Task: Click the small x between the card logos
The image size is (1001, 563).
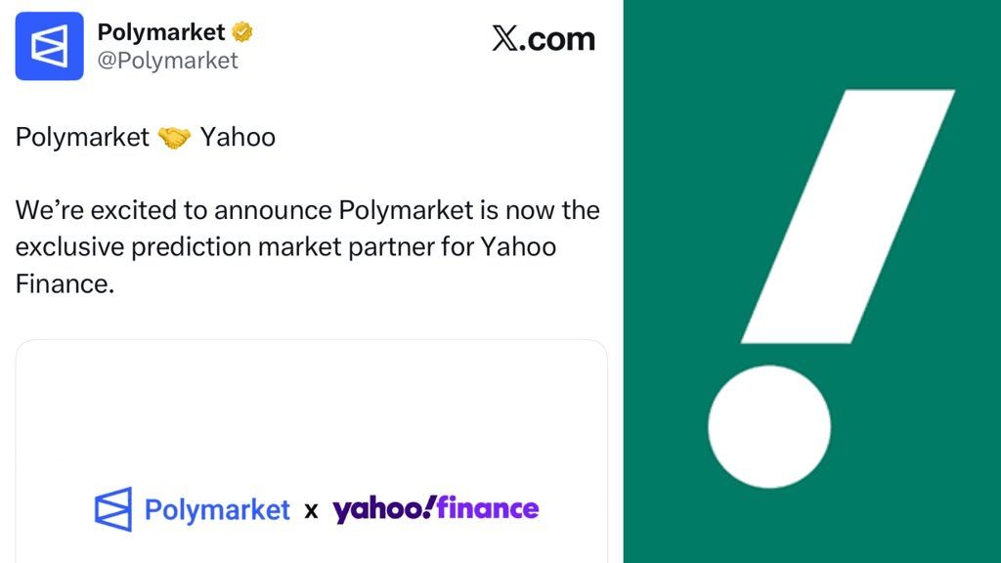Action: [311, 510]
